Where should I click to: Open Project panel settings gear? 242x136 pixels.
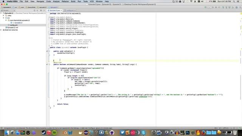pyautogui.click(x=41, y=11)
